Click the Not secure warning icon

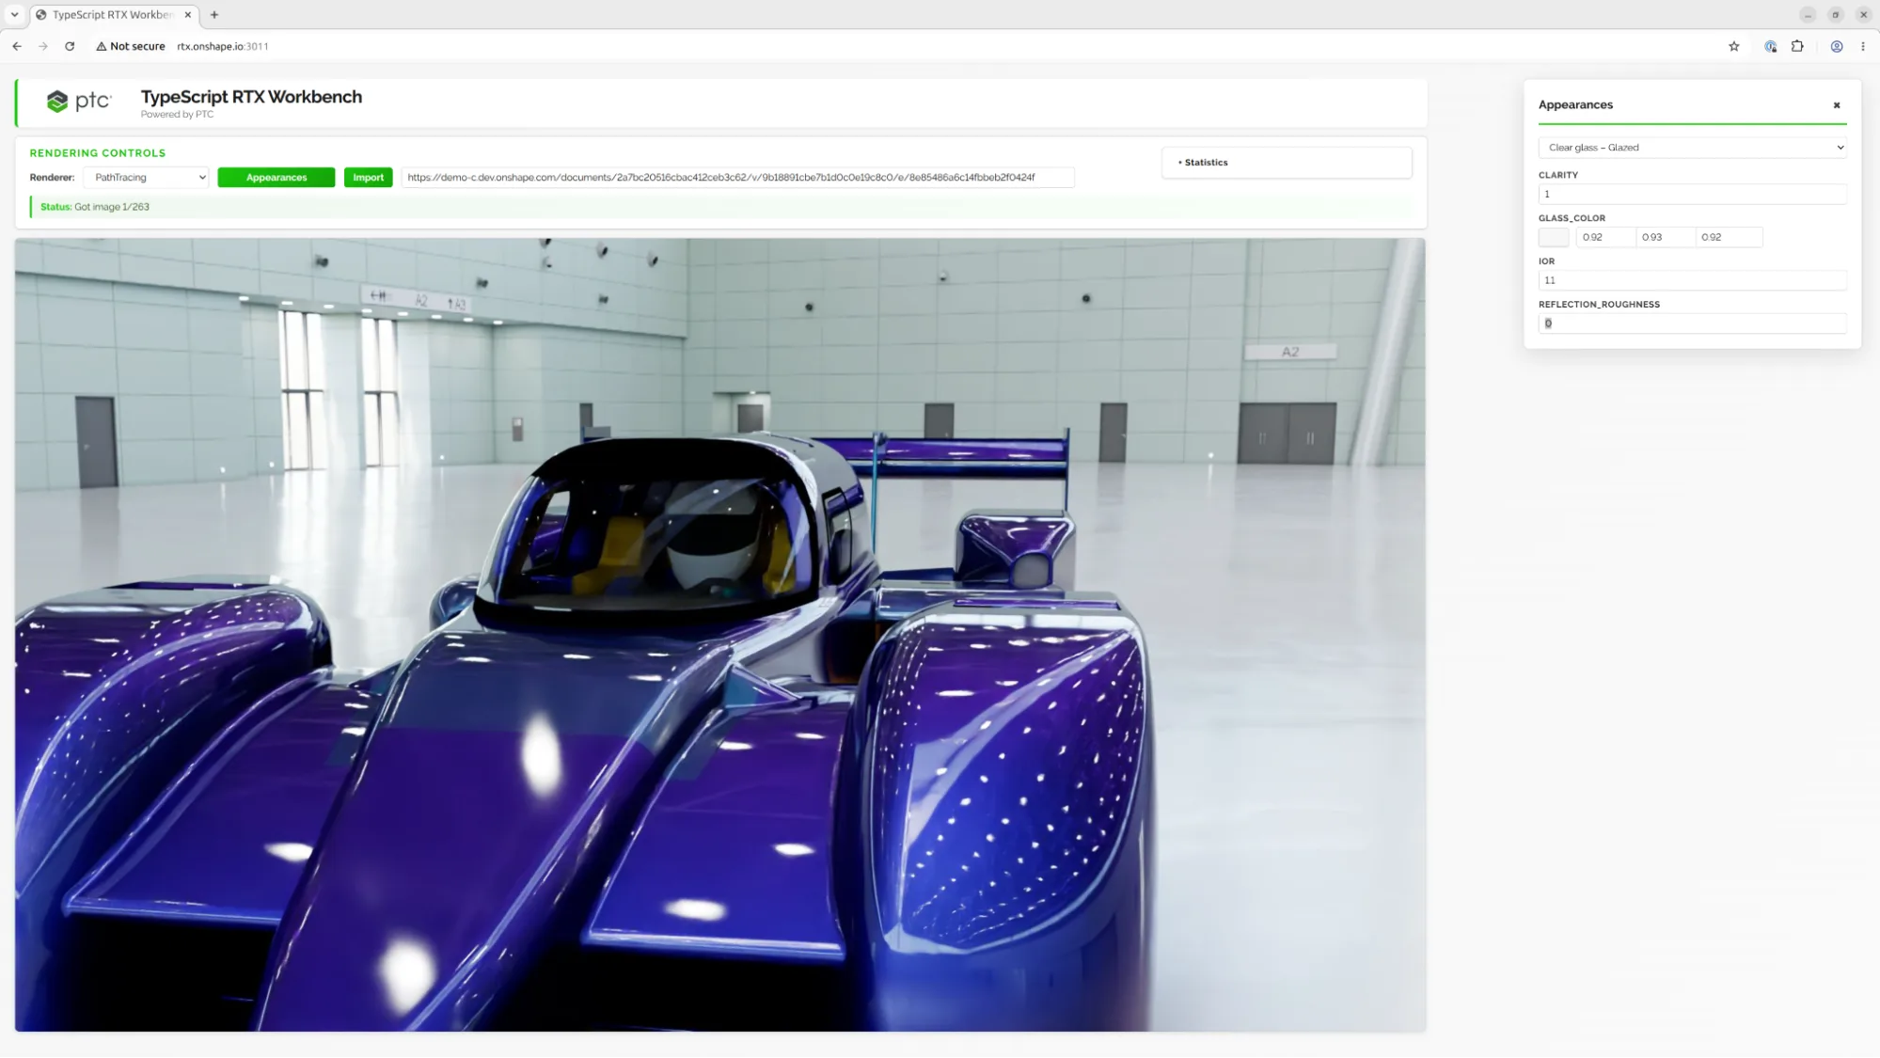tap(101, 46)
